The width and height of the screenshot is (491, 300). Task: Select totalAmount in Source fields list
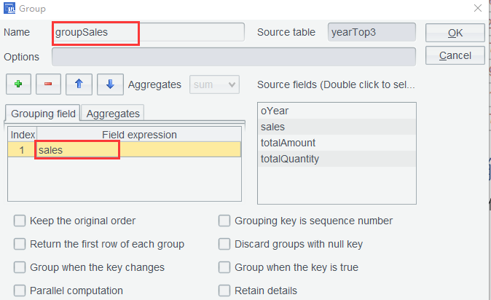(288, 143)
